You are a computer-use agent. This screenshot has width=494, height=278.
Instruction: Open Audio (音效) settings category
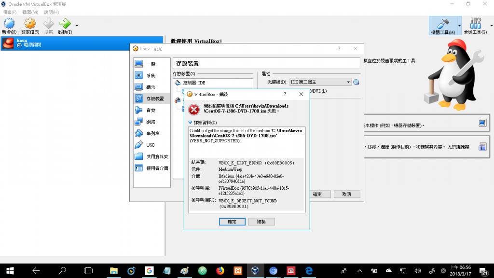click(x=151, y=111)
